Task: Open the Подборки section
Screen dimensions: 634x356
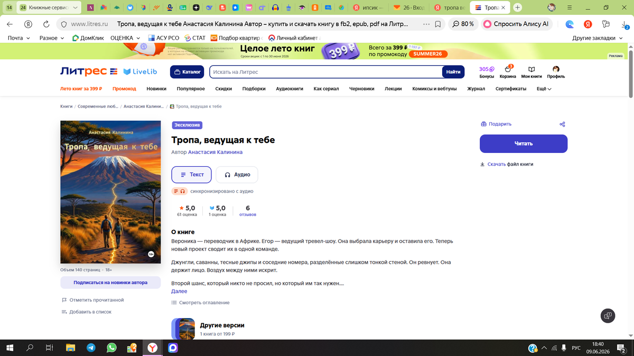Action: (x=254, y=89)
